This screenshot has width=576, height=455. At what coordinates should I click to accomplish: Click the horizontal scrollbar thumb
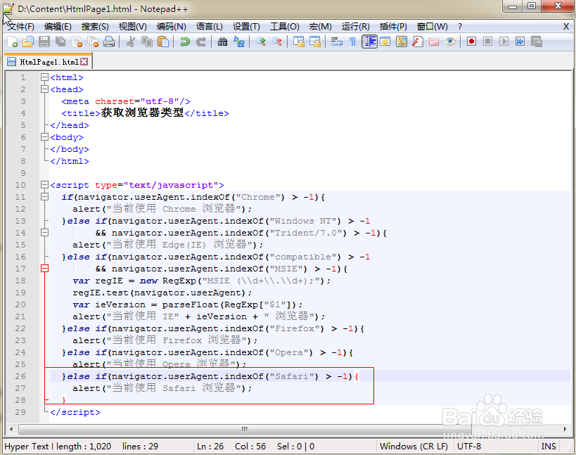245,429
